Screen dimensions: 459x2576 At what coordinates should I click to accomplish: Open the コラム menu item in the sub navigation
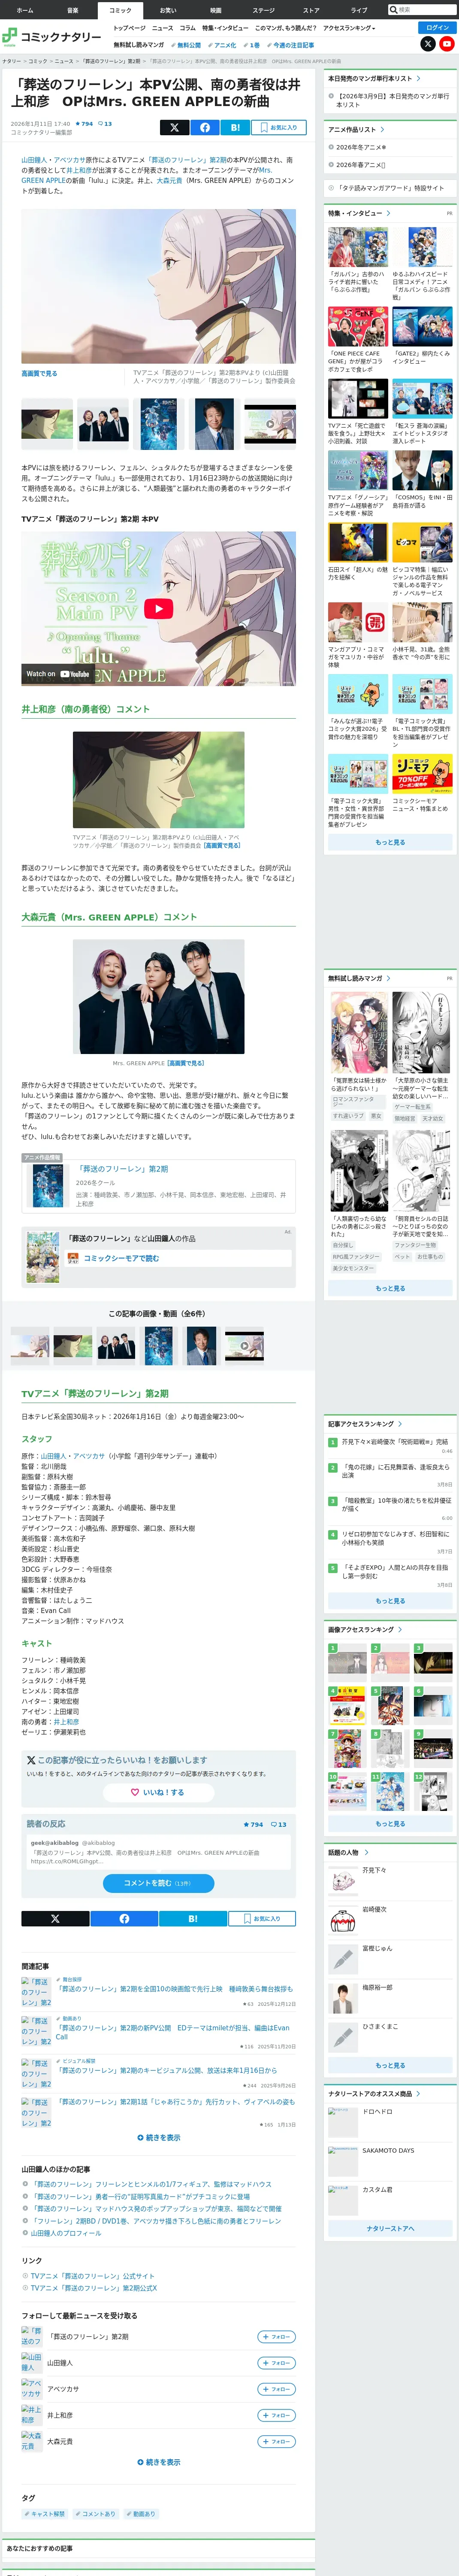tap(187, 28)
